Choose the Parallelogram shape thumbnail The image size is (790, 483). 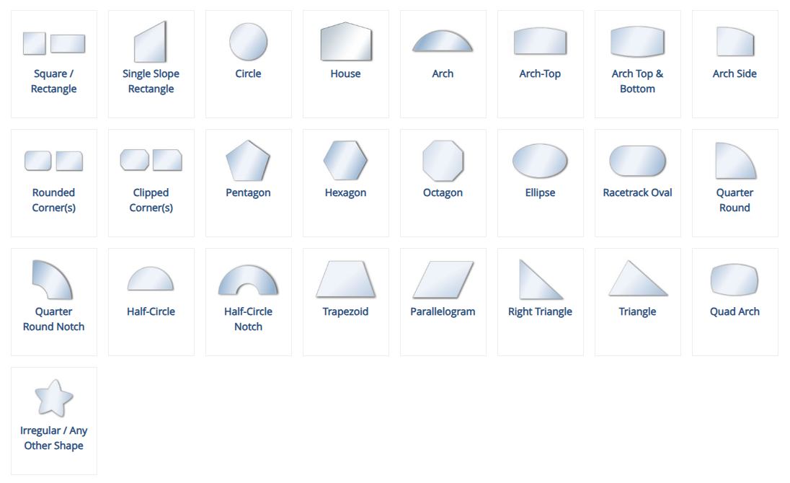click(x=443, y=280)
